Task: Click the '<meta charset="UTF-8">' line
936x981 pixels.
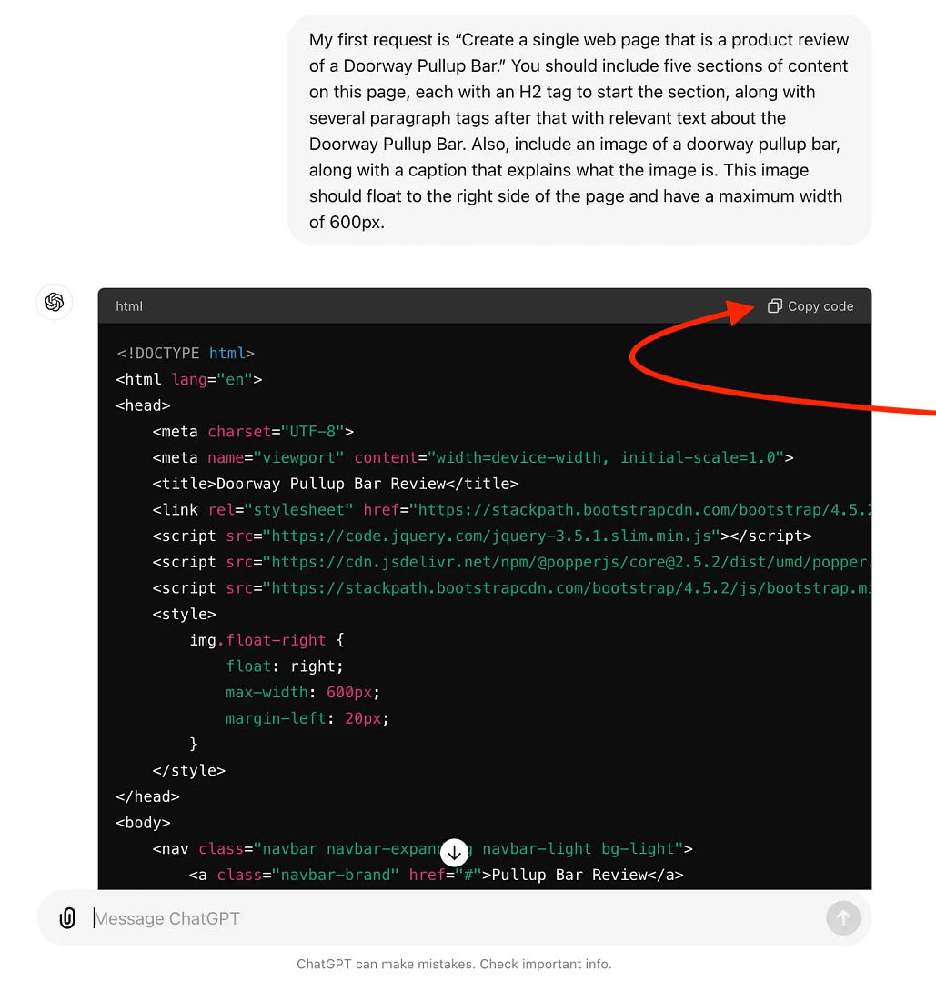Action: 253,432
